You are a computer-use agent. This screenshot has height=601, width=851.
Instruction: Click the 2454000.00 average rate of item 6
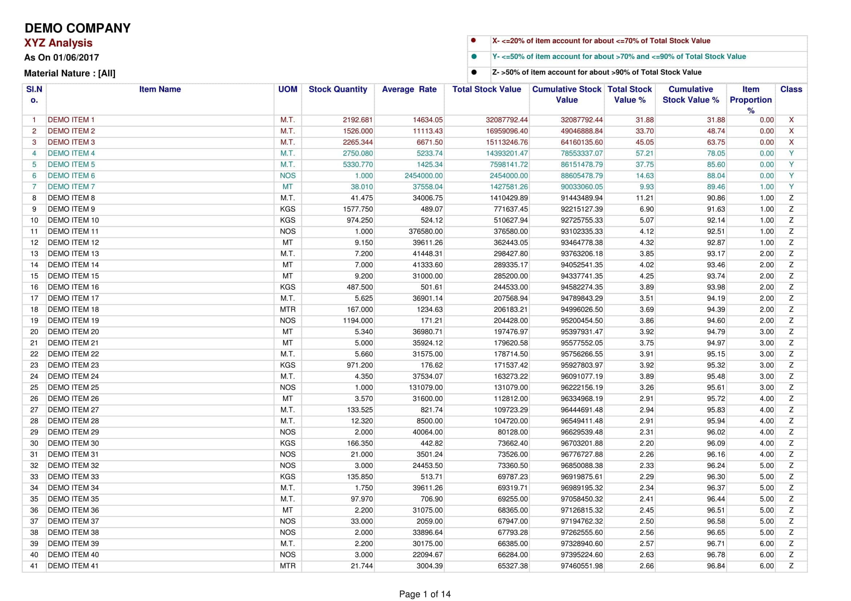coord(423,176)
